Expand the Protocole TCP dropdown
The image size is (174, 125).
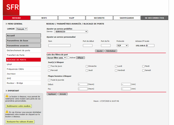click(x=122, y=46)
